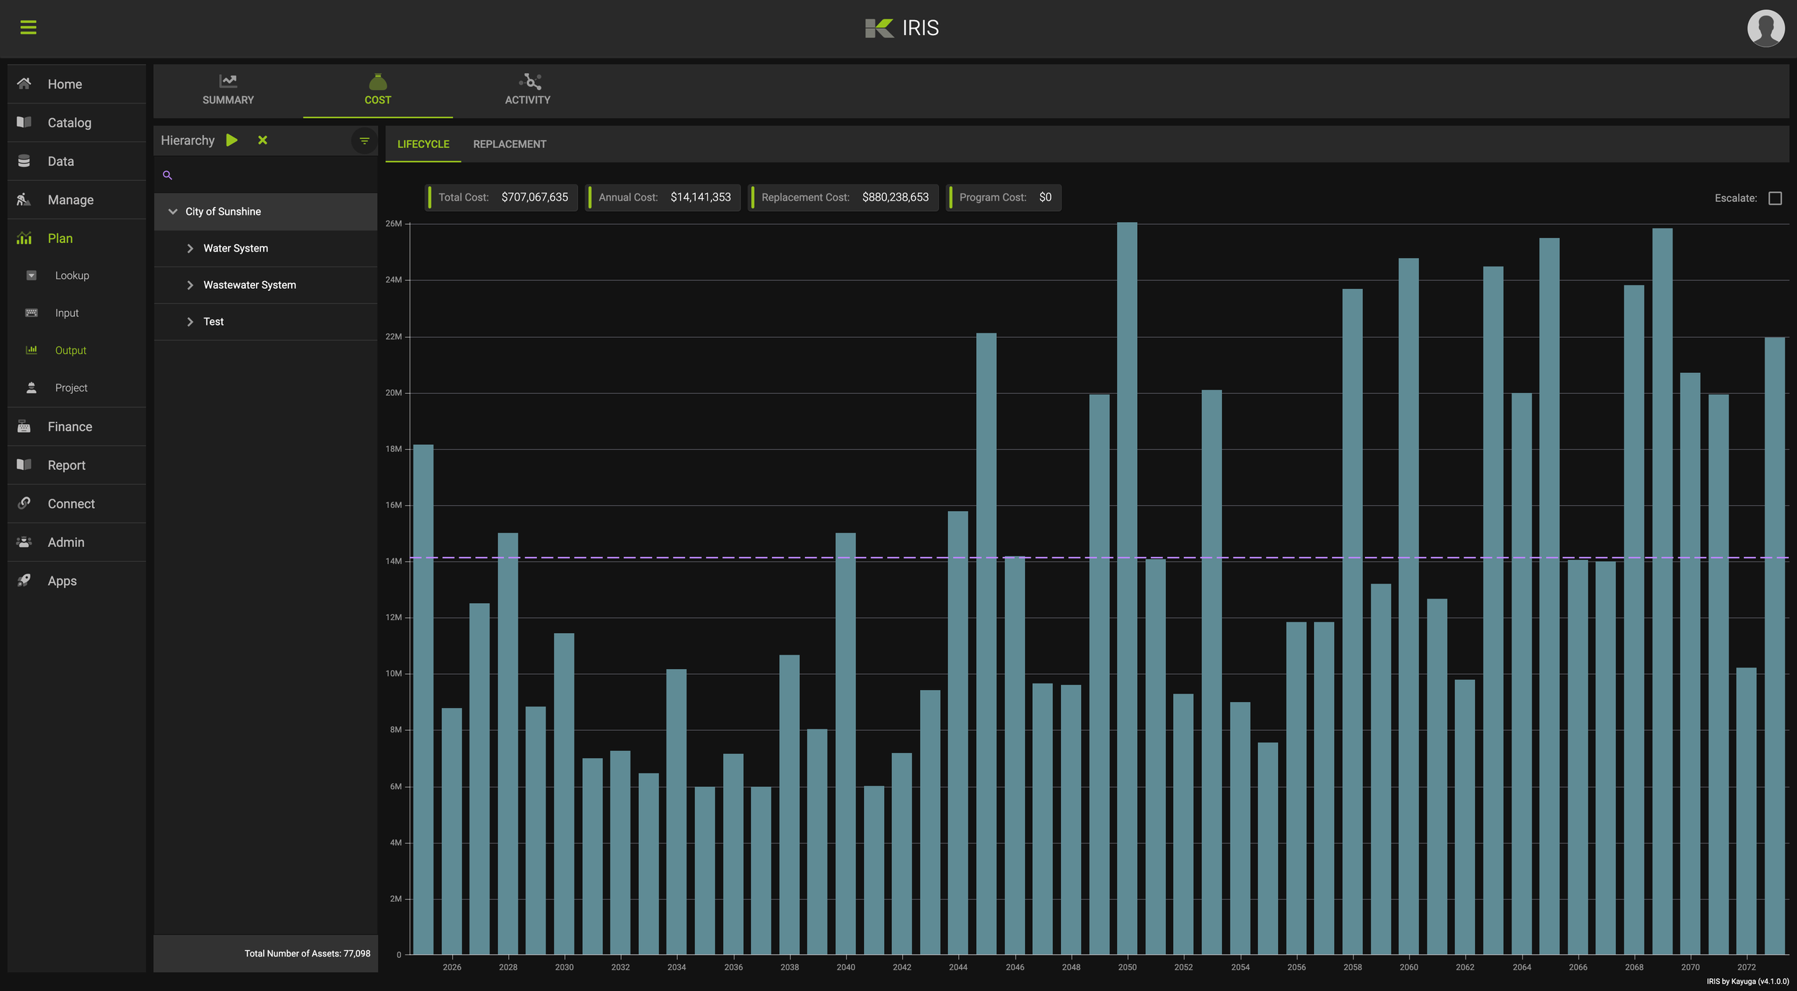Click the green play icon beside Hierarchy
The width and height of the screenshot is (1797, 991).
(231, 140)
